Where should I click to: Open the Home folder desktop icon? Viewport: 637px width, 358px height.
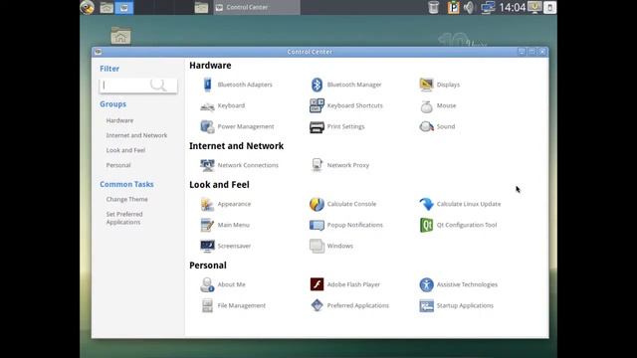pyautogui.click(x=120, y=36)
